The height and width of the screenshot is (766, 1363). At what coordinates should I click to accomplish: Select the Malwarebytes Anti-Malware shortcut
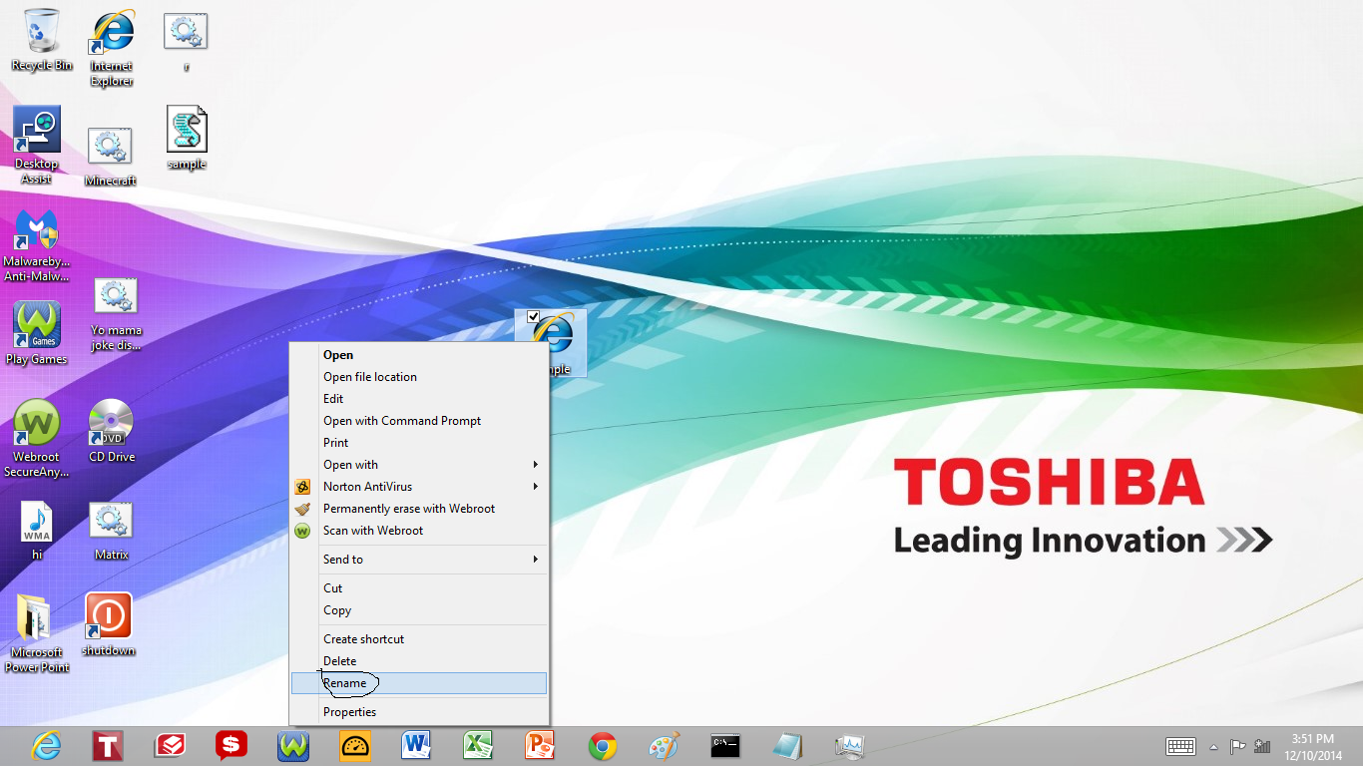pos(37,245)
